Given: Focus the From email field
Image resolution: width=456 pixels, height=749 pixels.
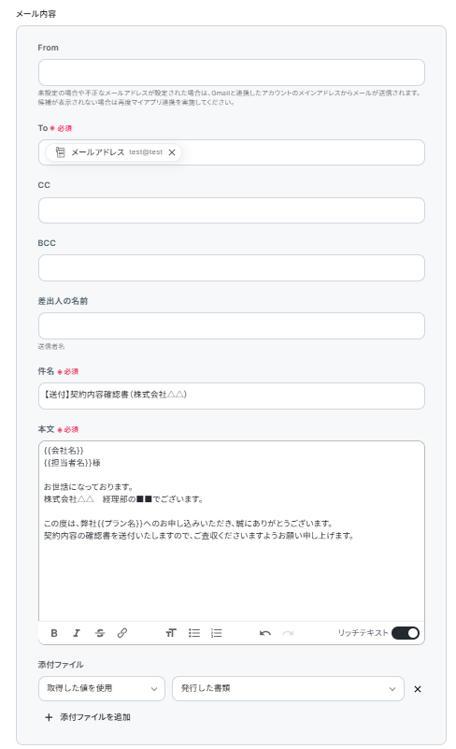Looking at the screenshot, I should [232, 73].
